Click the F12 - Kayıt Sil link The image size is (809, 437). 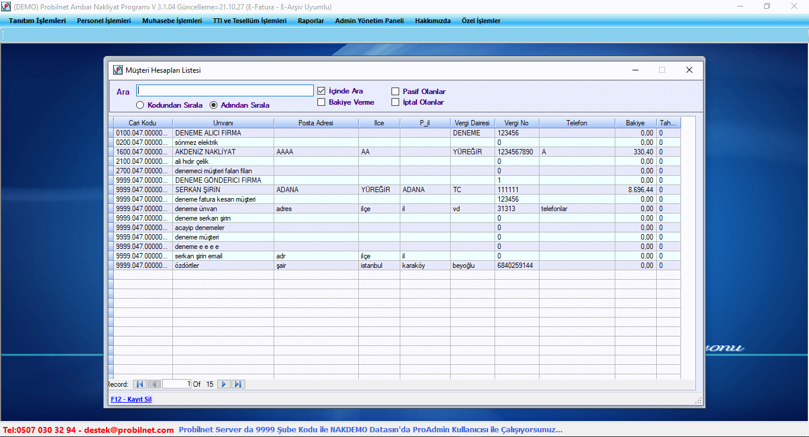click(x=131, y=399)
